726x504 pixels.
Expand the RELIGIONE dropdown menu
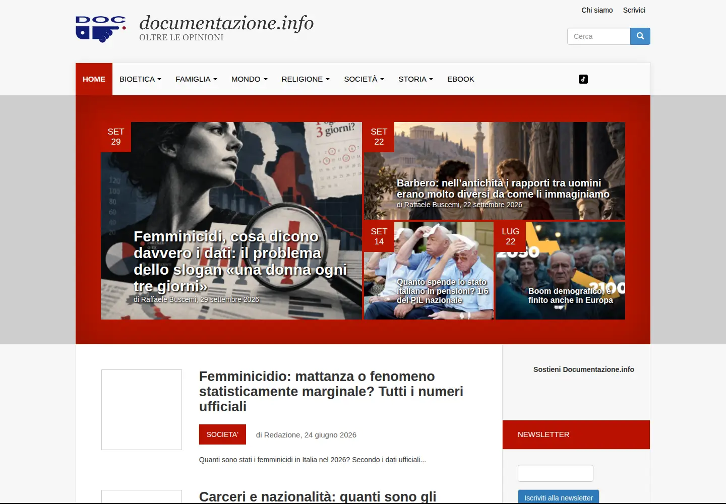click(306, 79)
